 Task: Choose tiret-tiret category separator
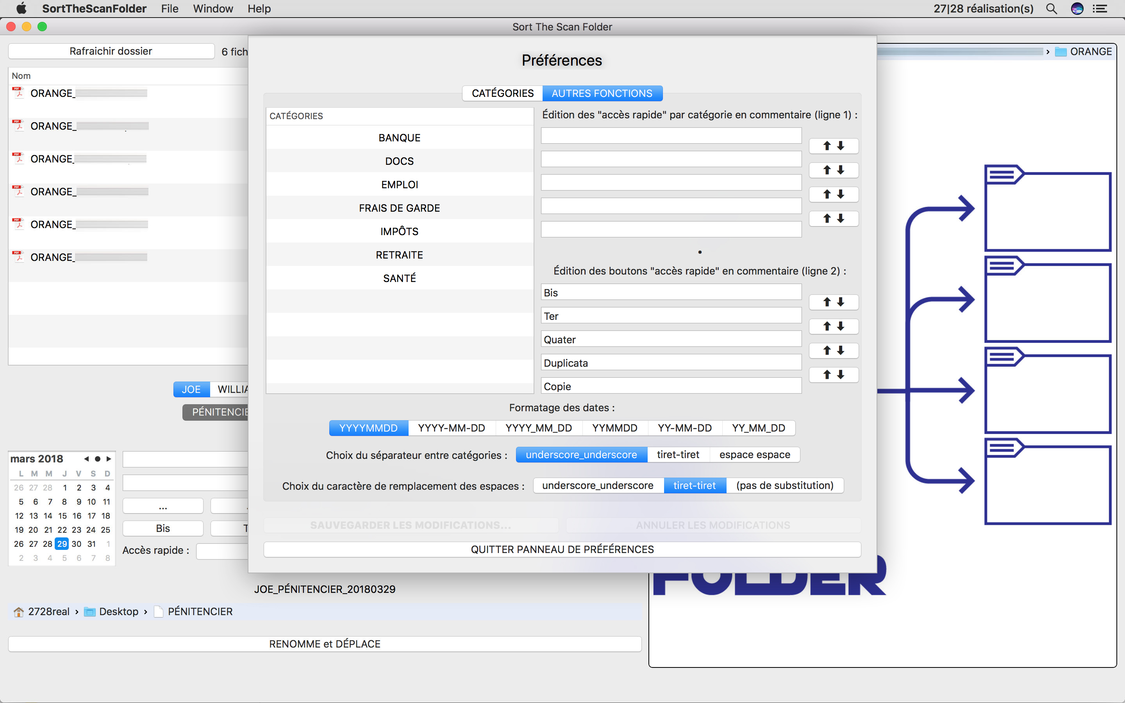[x=678, y=455]
